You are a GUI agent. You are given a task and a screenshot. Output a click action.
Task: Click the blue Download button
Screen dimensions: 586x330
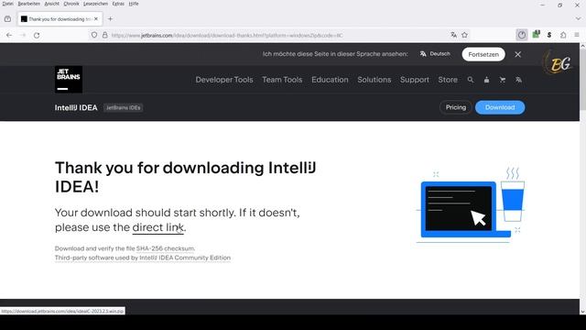click(x=500, y=107)
